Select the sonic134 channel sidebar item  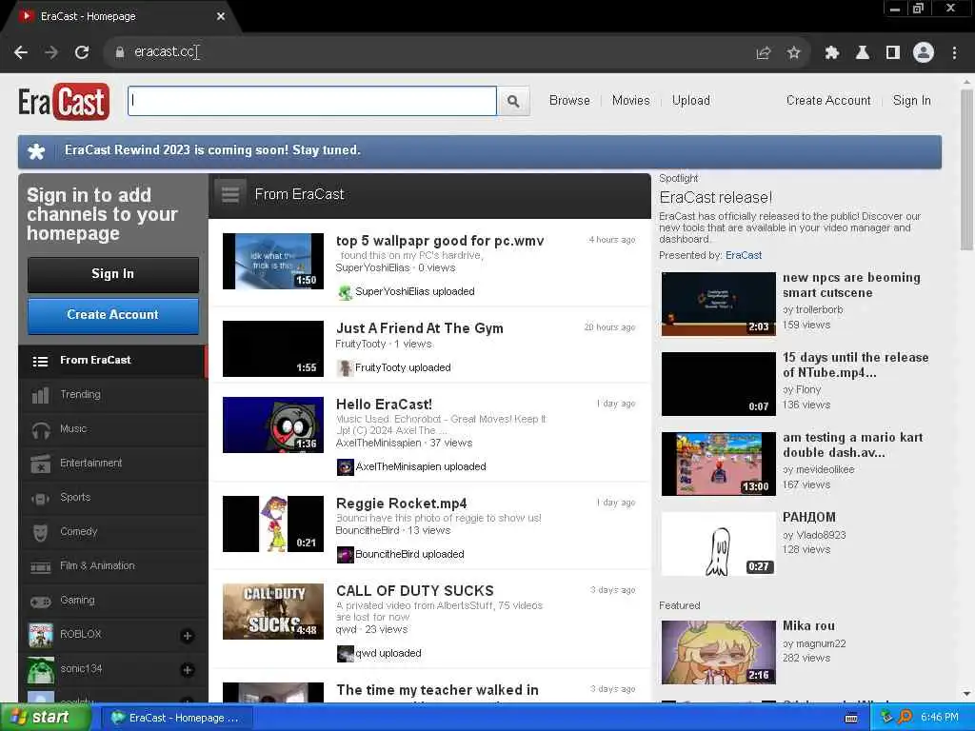tap(113, 670)
